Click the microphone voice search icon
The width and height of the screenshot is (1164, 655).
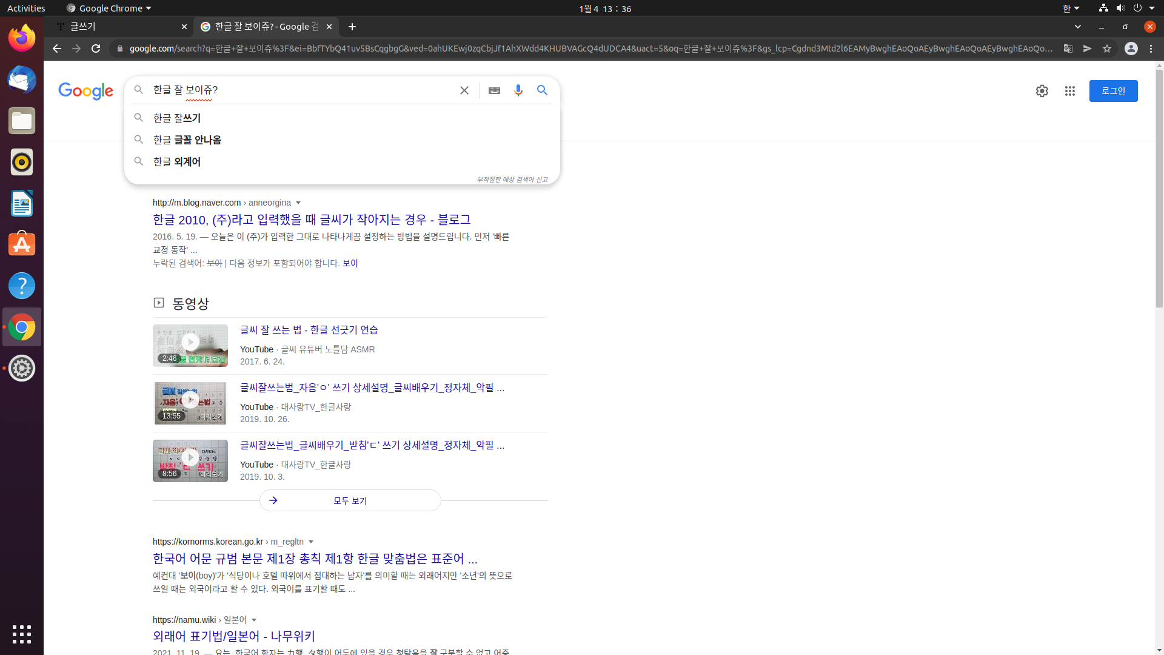[518, 90]
